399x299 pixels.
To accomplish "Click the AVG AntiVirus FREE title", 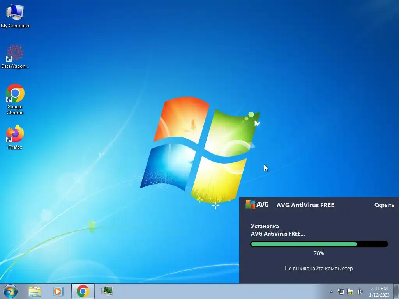I will point(305,205).
